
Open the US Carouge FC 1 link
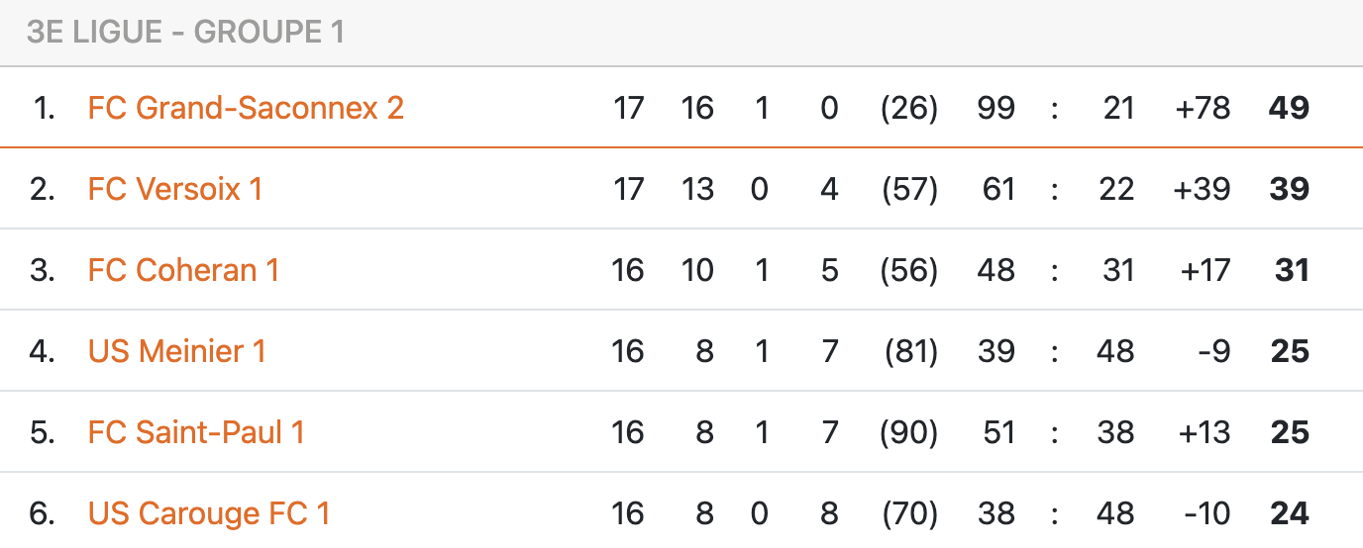(x=209, y=513)
